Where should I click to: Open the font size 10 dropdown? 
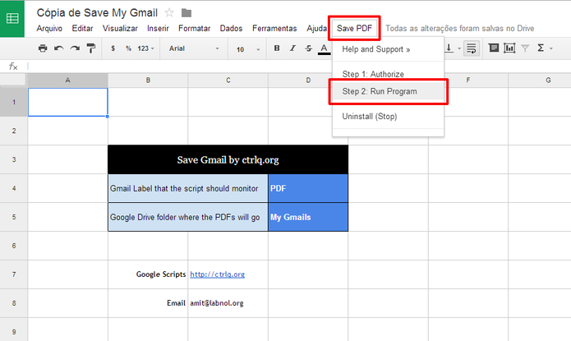248,49
